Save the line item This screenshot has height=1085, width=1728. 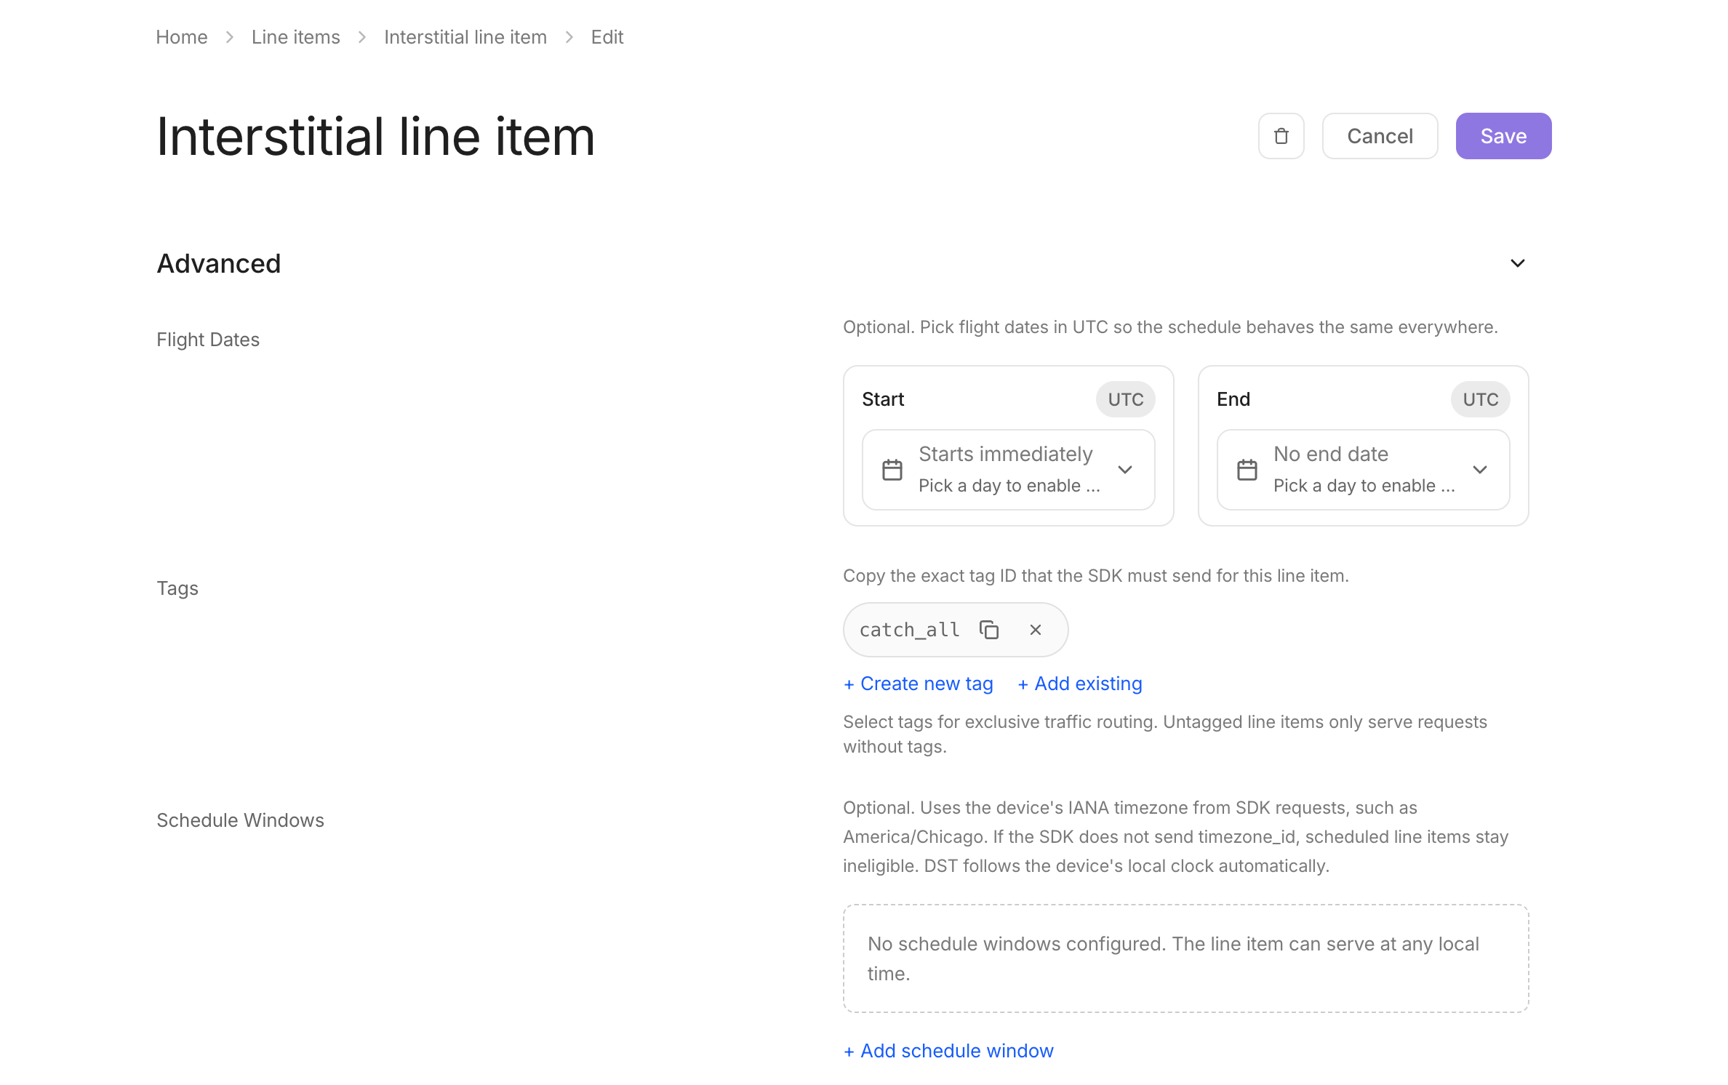pos(1503,136)
